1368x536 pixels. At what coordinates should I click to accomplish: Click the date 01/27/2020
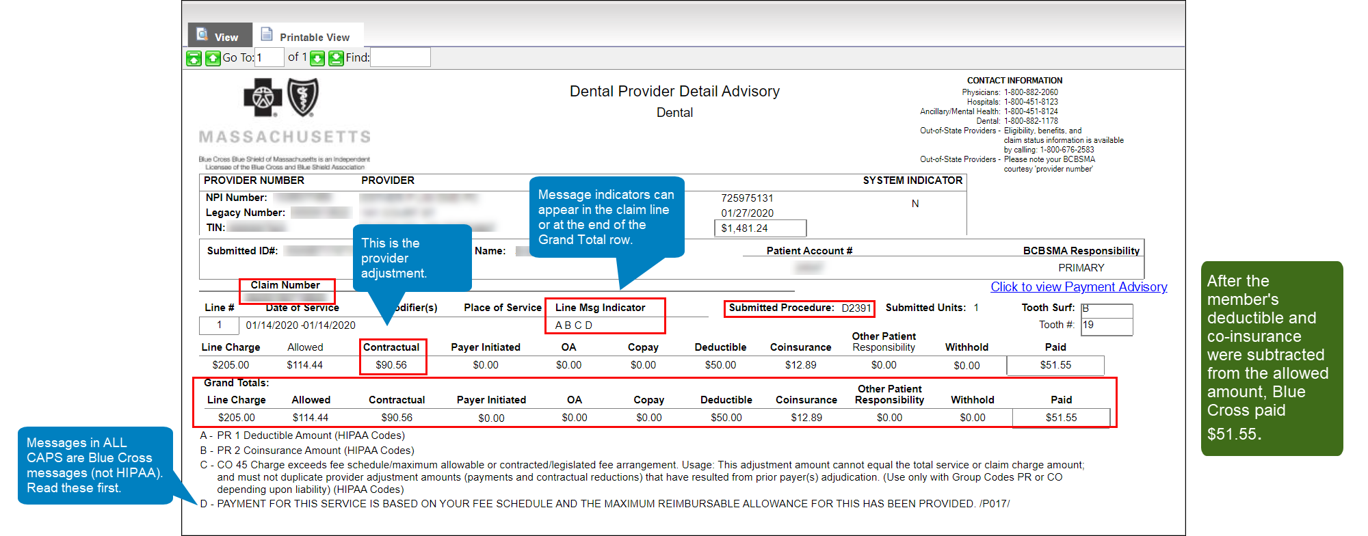point(747,213)
